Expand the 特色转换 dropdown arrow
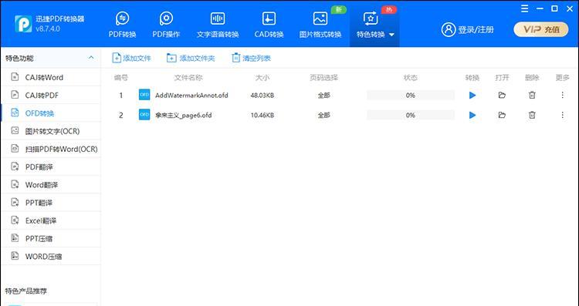 click(x=391, y=35)
